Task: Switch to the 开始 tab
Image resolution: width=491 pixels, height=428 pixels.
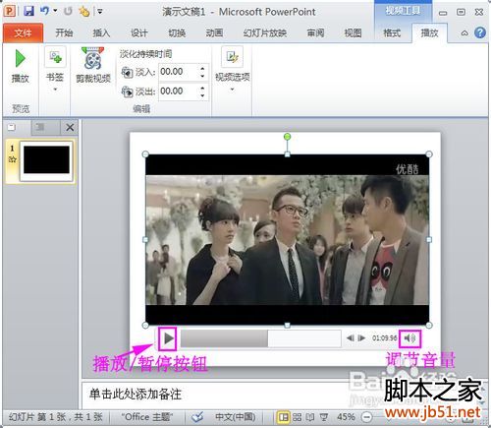Action: [64, 32]
